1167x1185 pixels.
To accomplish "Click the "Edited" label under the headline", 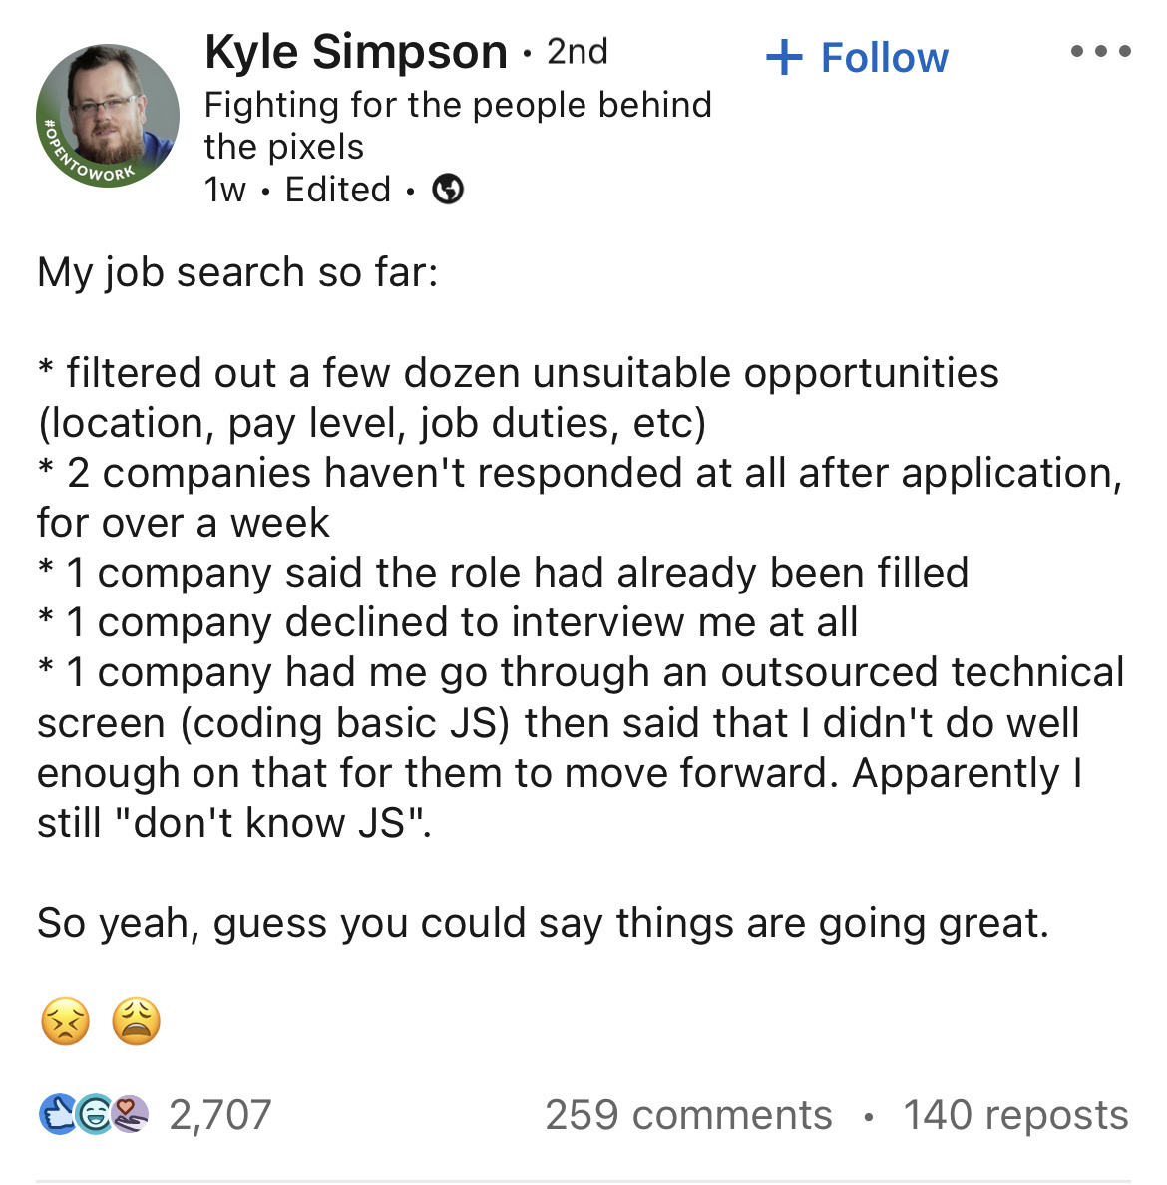I will 338,189.
